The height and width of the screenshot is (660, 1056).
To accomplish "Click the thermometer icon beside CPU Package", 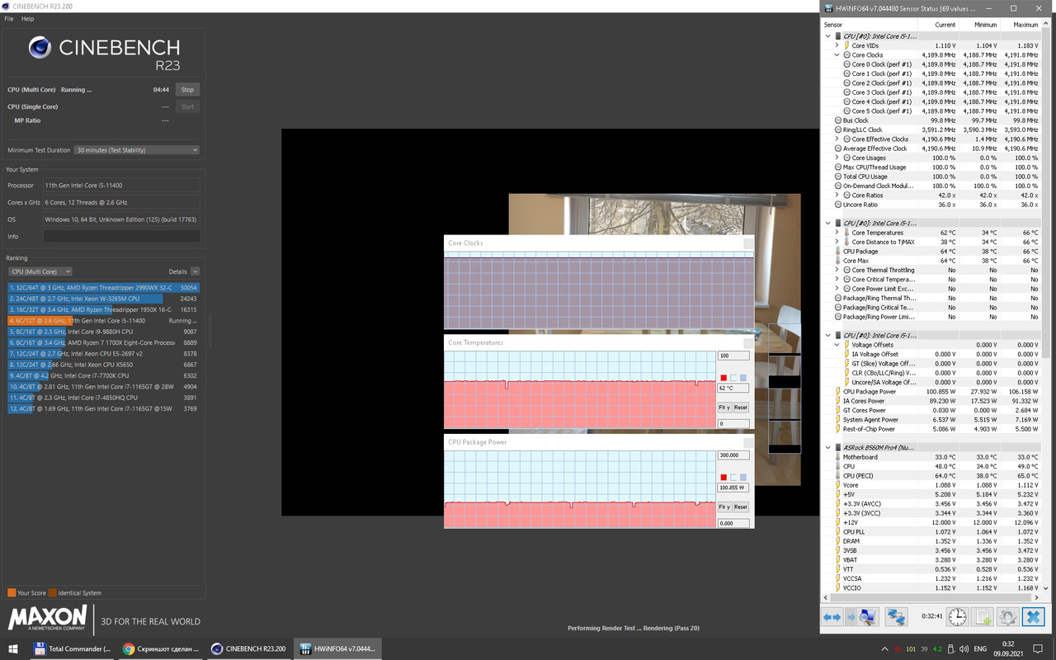I will tap(838, 251).
